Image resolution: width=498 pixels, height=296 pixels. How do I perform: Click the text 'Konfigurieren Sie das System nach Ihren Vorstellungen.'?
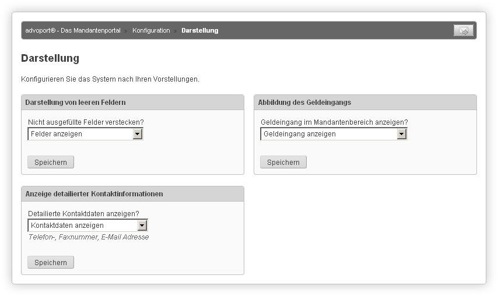pos(110,79)
